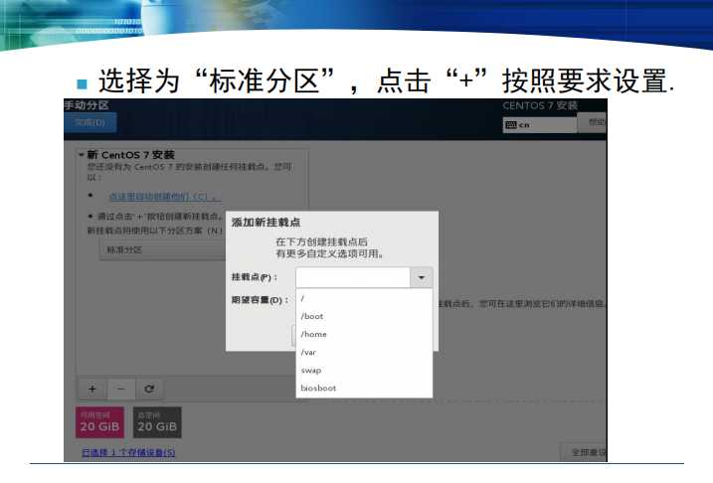Click the cn keyboard layout indicator
Viewport: 713px width, 483px height.
point(539,125)
